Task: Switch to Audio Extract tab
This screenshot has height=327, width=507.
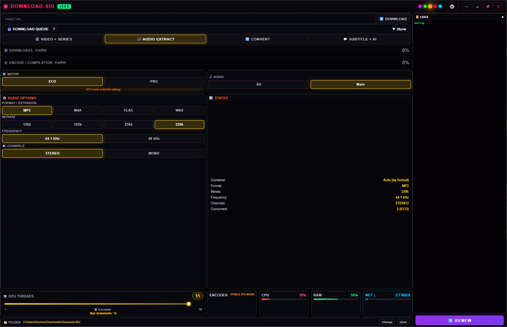Action: pyautogui.click(x=155, y=39)
